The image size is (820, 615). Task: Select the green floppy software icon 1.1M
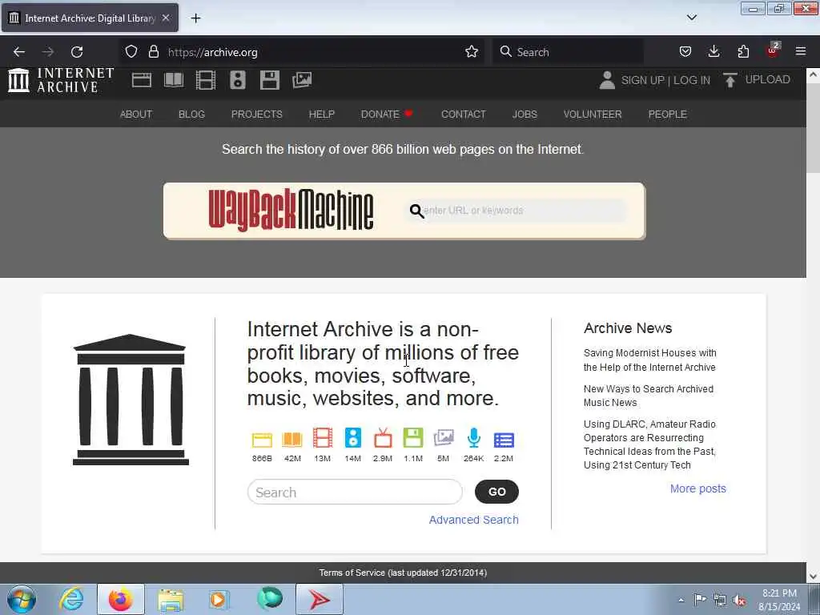(413, 438)
